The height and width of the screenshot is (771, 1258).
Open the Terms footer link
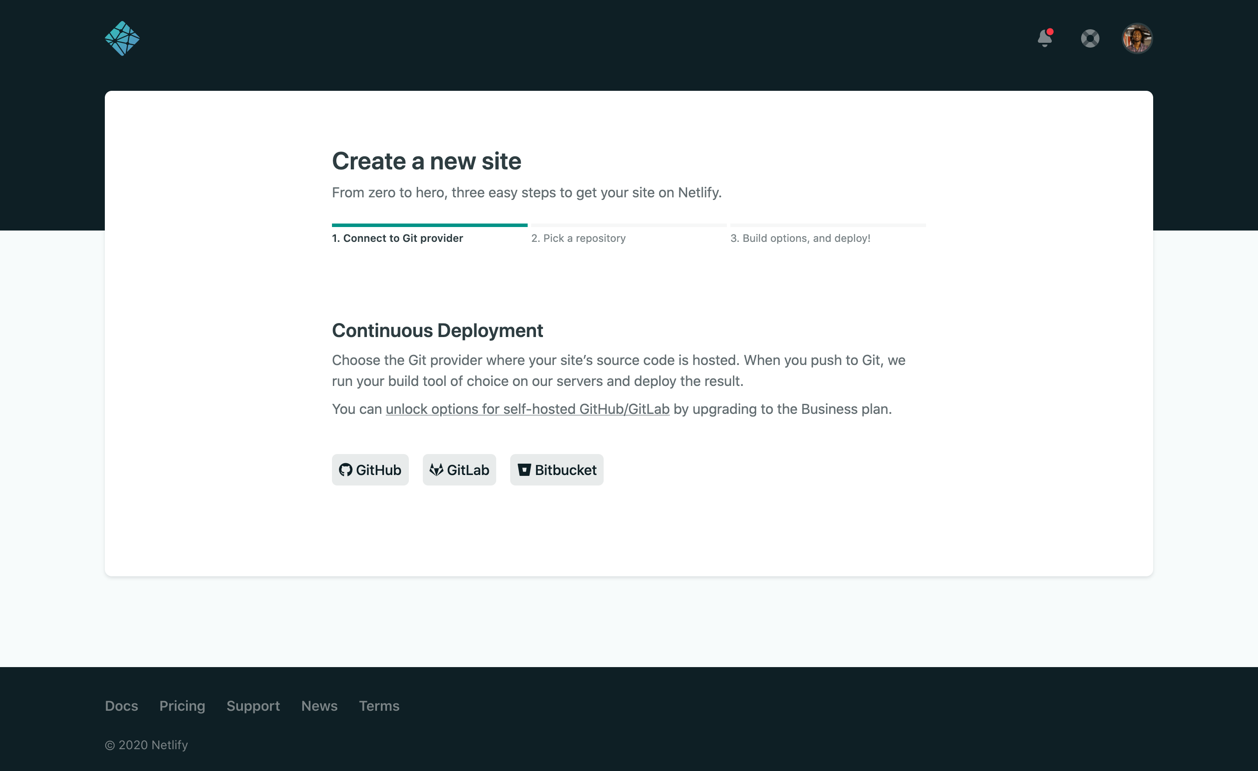point(379,706)
